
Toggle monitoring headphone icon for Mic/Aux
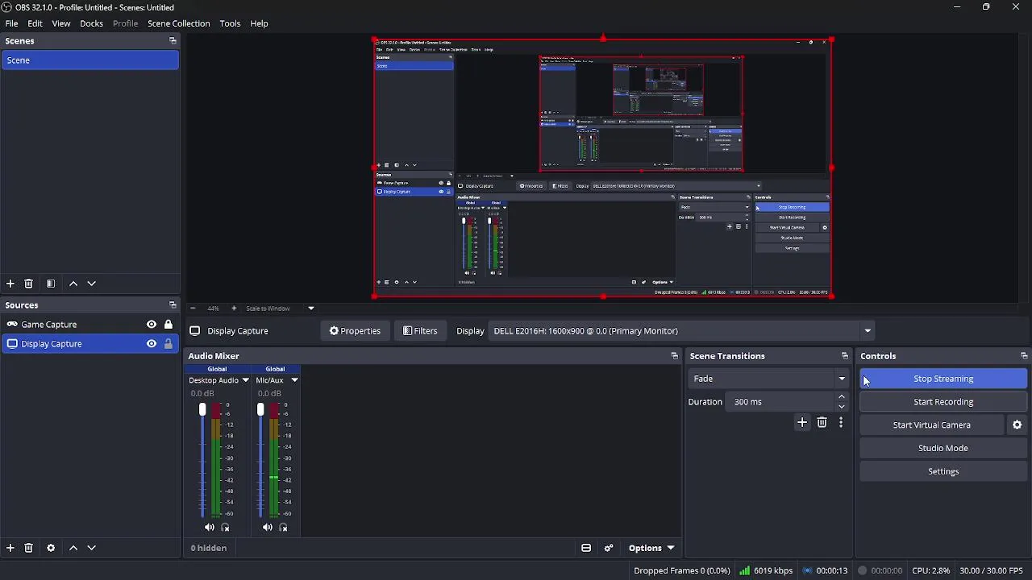pos(284,528)
